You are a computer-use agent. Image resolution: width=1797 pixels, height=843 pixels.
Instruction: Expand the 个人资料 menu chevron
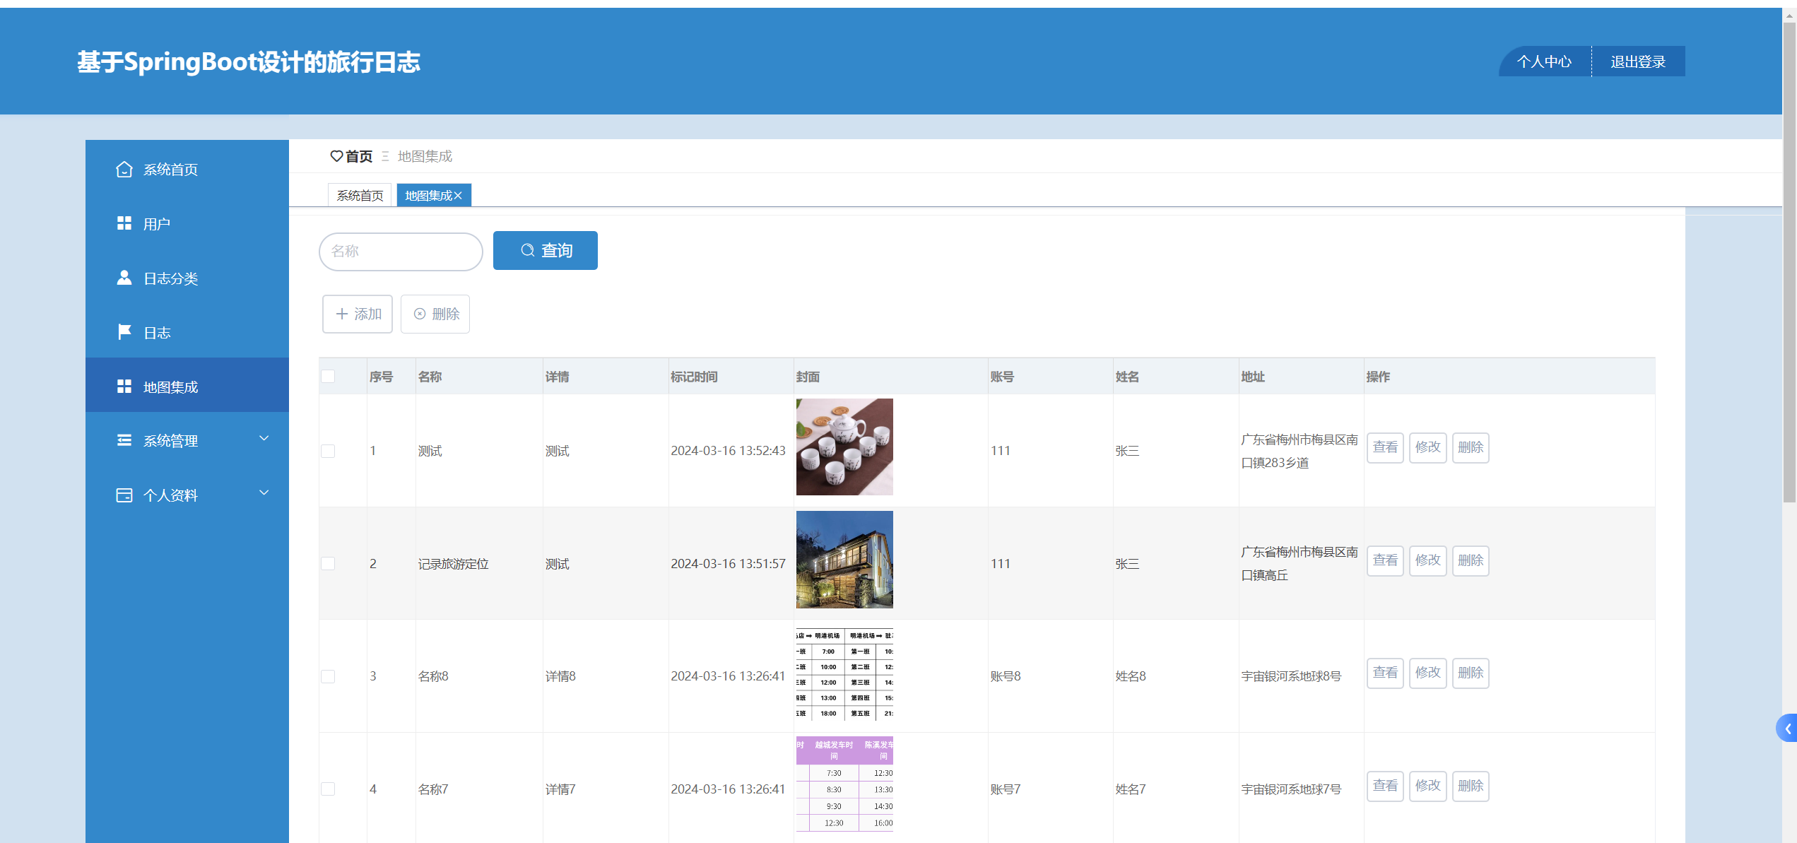pos(264,493)
